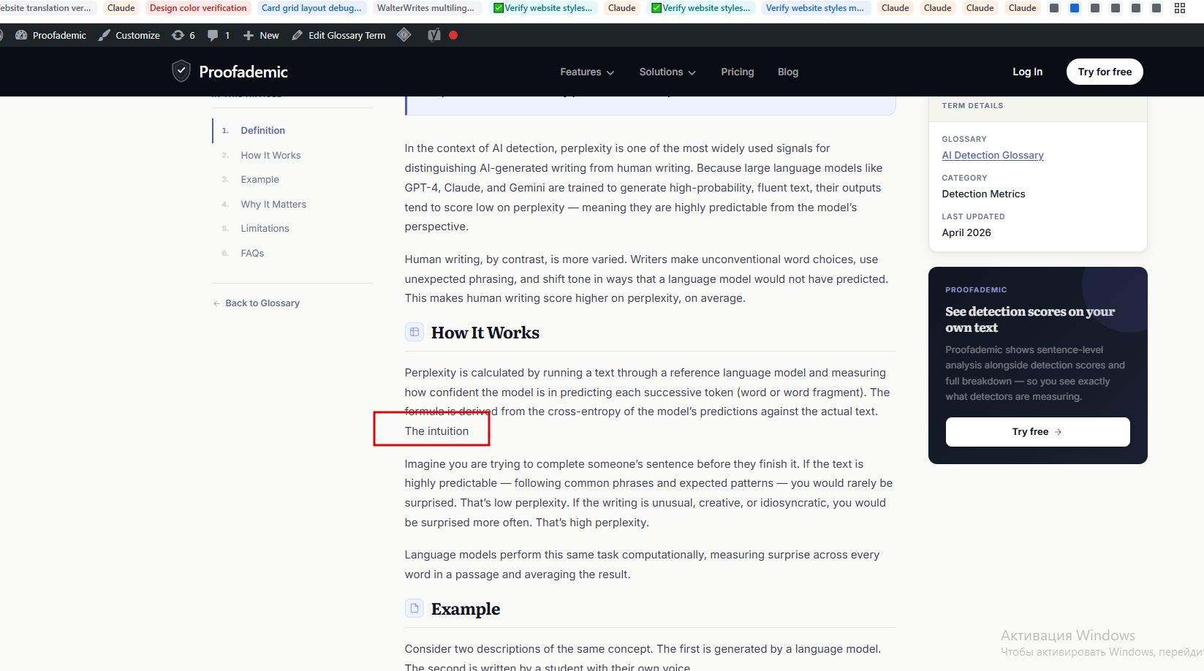Jump to Limitations section
The image size is (1204, 671).
pyautogui.click(x=265, y=228)
